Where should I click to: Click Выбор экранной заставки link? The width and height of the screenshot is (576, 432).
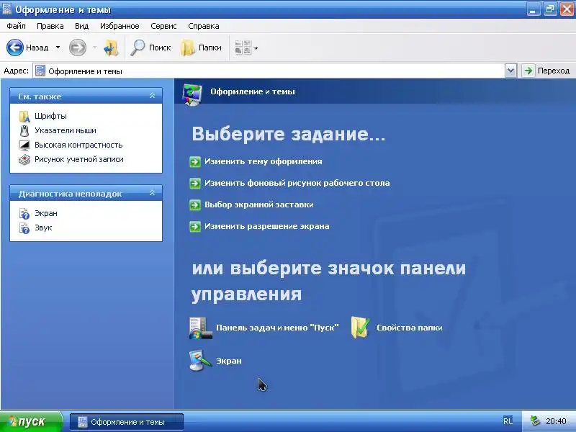259,205
